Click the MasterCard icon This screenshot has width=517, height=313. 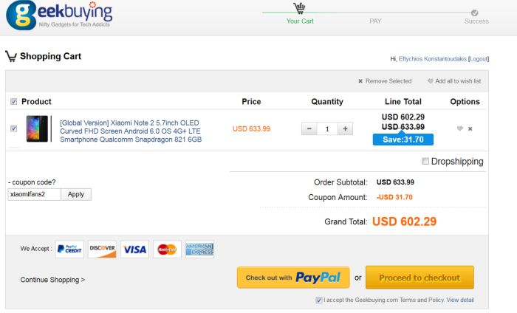168,250
